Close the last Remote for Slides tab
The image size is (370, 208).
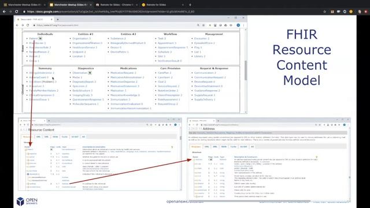183,5
